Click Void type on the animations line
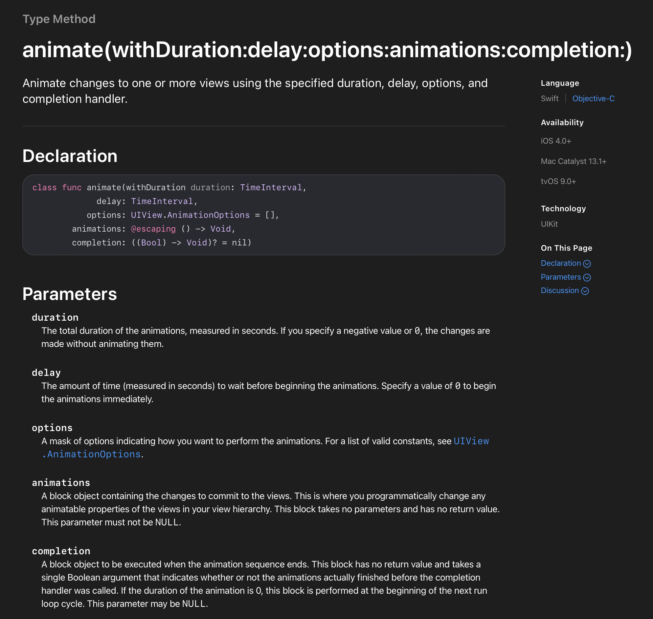This screenshot has width=653, height=619. pos(220,229)
